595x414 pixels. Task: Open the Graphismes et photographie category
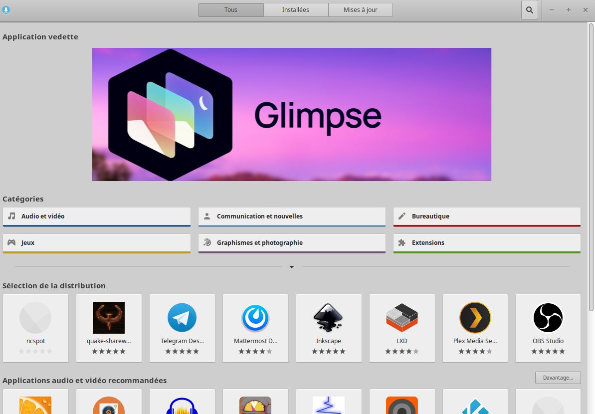point(292,243)
